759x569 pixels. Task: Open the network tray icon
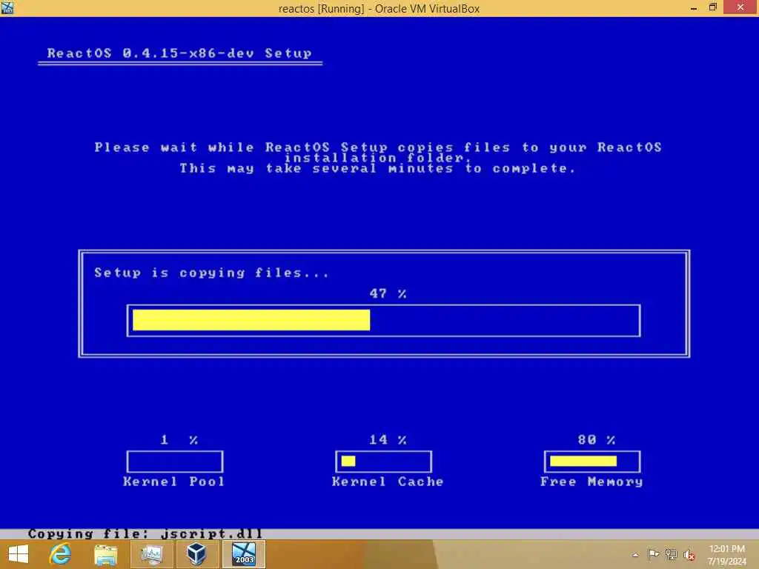(x=672, y=554)
